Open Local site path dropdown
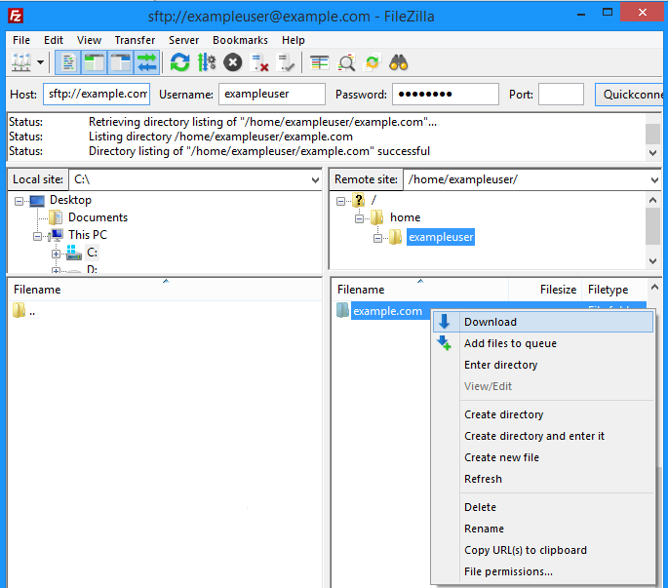The image size is (668, 588). click(315, 179)
